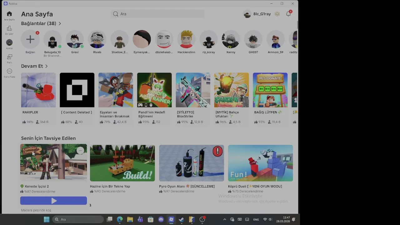Open Kenny friend avatar
The image size is (400, 225).
point(231,39)
